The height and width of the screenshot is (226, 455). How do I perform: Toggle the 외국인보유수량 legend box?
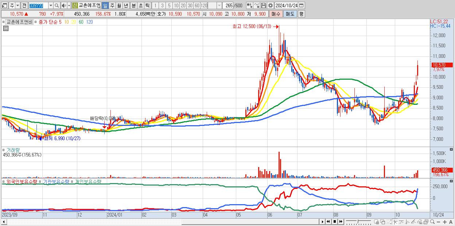coord(4,181)
